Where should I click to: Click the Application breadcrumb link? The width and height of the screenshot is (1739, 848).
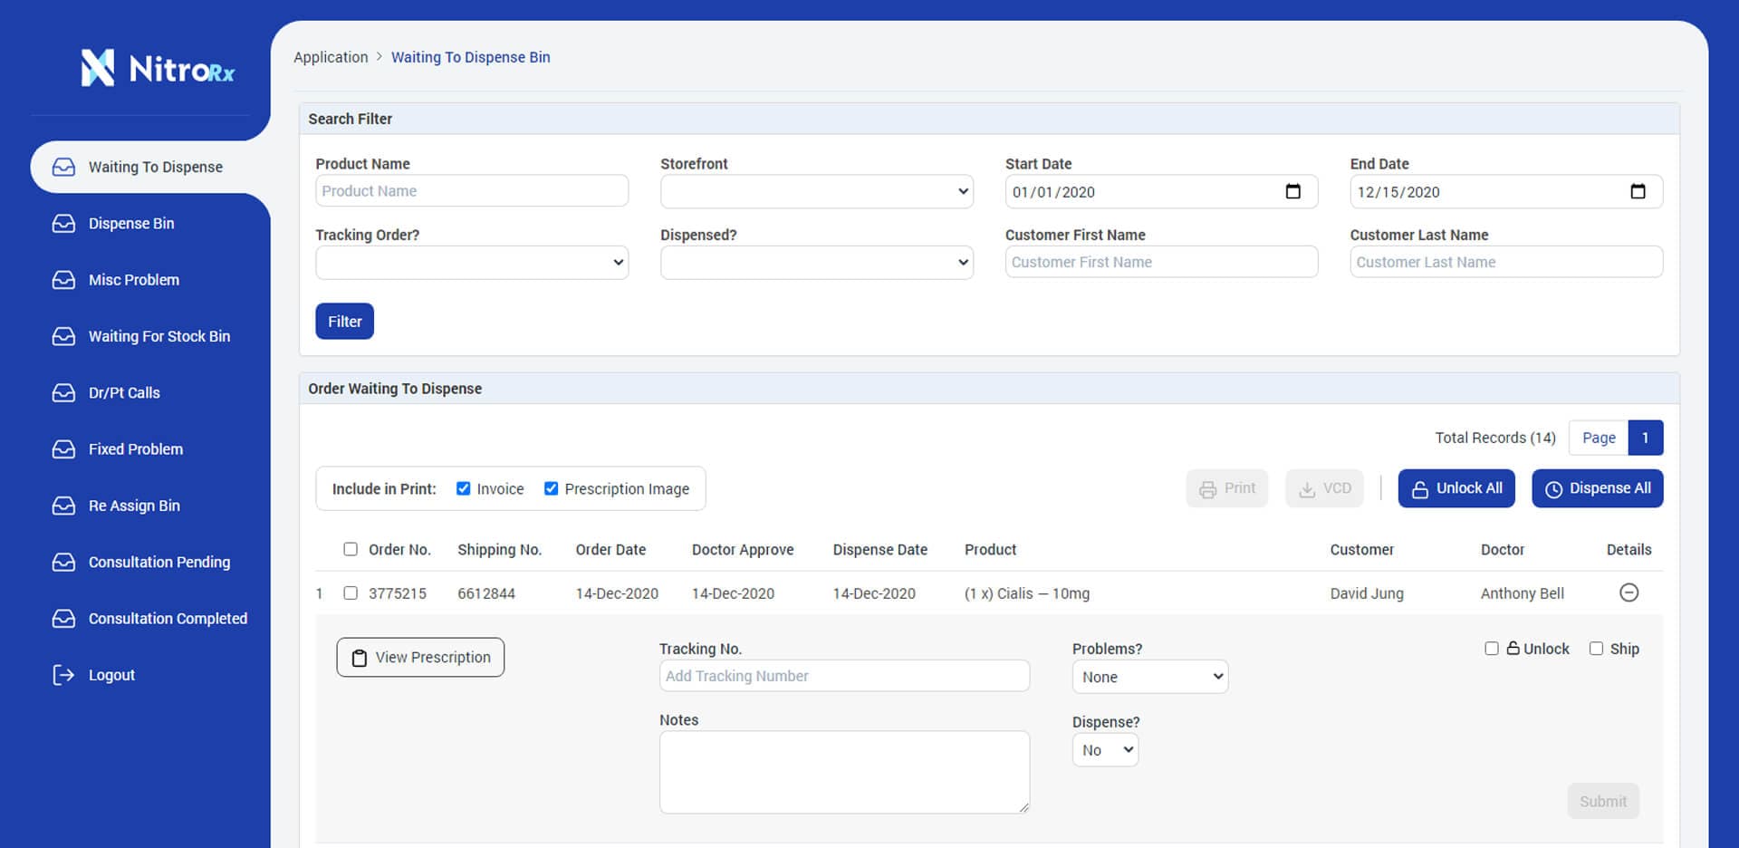pos(331,57)
